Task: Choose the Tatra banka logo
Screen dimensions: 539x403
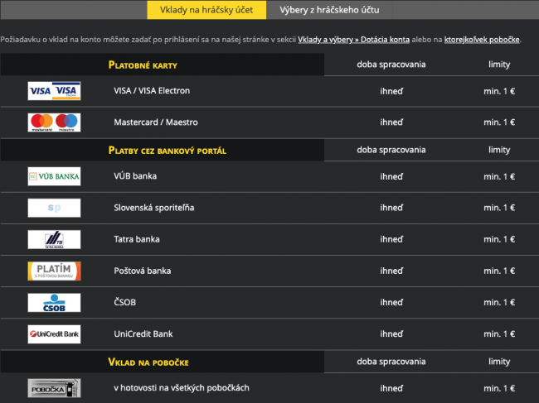Action: point(54,240)
